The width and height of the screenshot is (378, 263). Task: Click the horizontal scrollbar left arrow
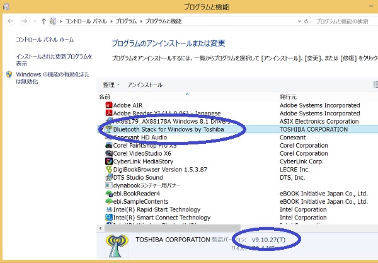101,228
